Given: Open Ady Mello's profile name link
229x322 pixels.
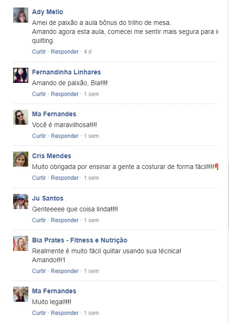Looking at the screenshot, I should tap(48, 12).
